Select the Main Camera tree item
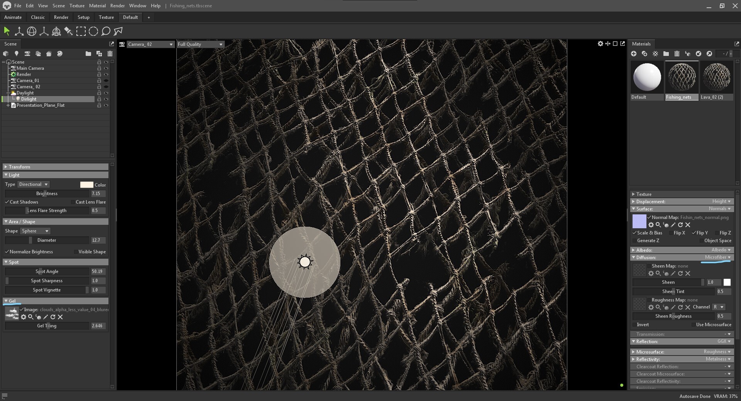Viewport: 741px width, 401px height. tap(30, 68)
